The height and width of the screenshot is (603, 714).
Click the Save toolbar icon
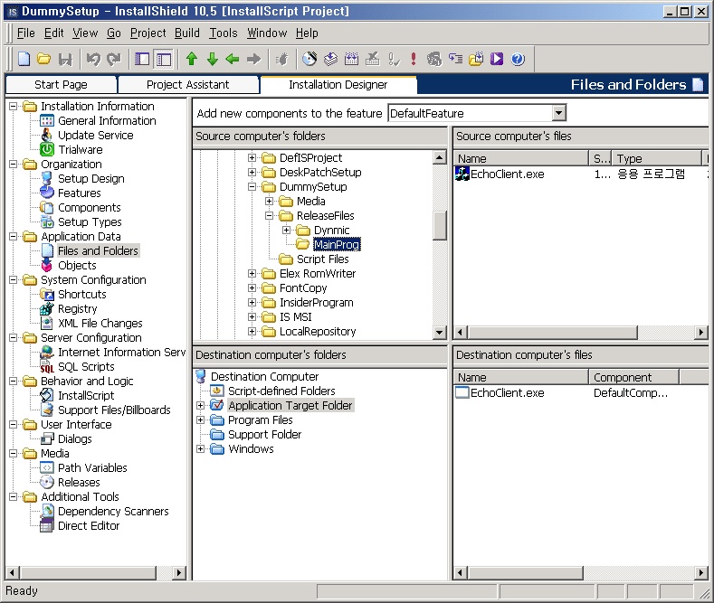(x=65, y=59)
